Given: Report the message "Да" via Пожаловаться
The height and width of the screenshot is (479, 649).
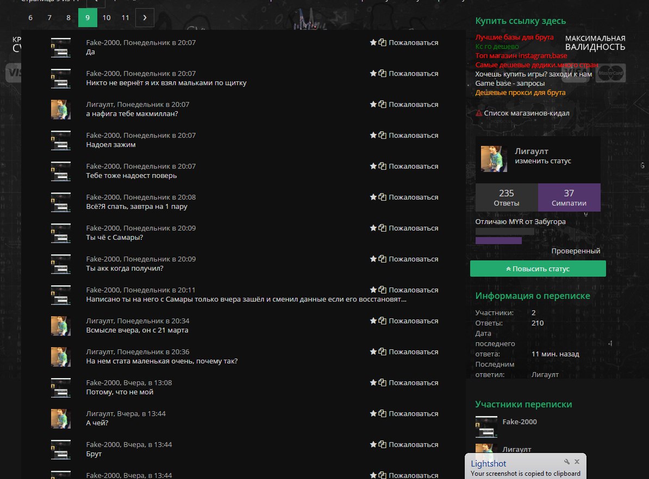Looking at the screenshot, I should [413, 42].
